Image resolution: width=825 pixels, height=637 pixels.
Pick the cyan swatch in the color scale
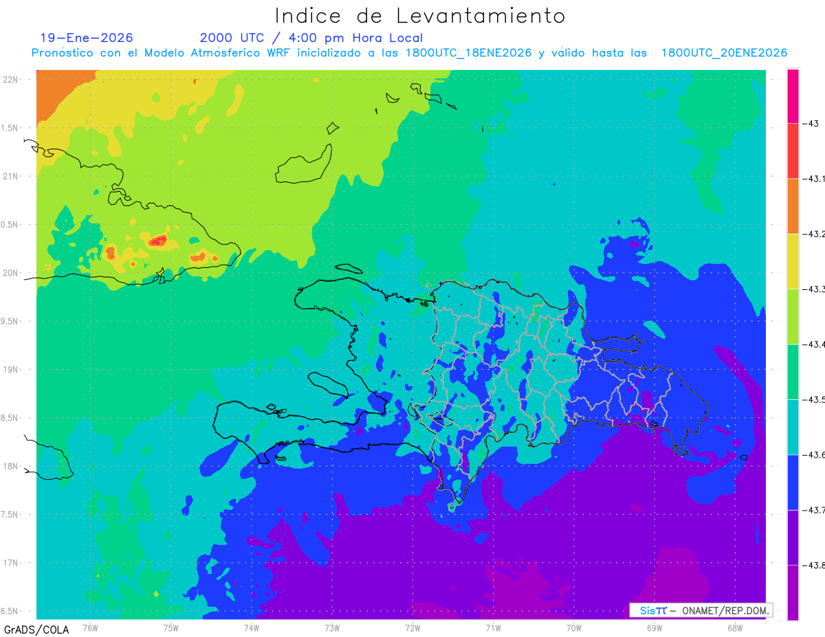pyautogui.click(x=793, y=427)
